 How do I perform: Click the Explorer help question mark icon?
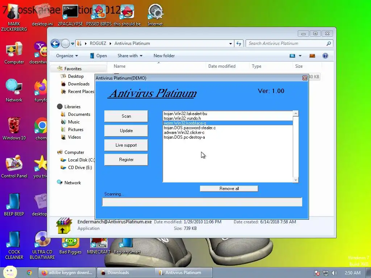click(x=325, y=56)
